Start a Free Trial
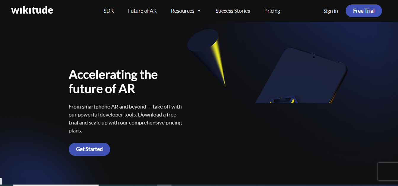The height and width of the screenshot is (186, 398). 364,11
